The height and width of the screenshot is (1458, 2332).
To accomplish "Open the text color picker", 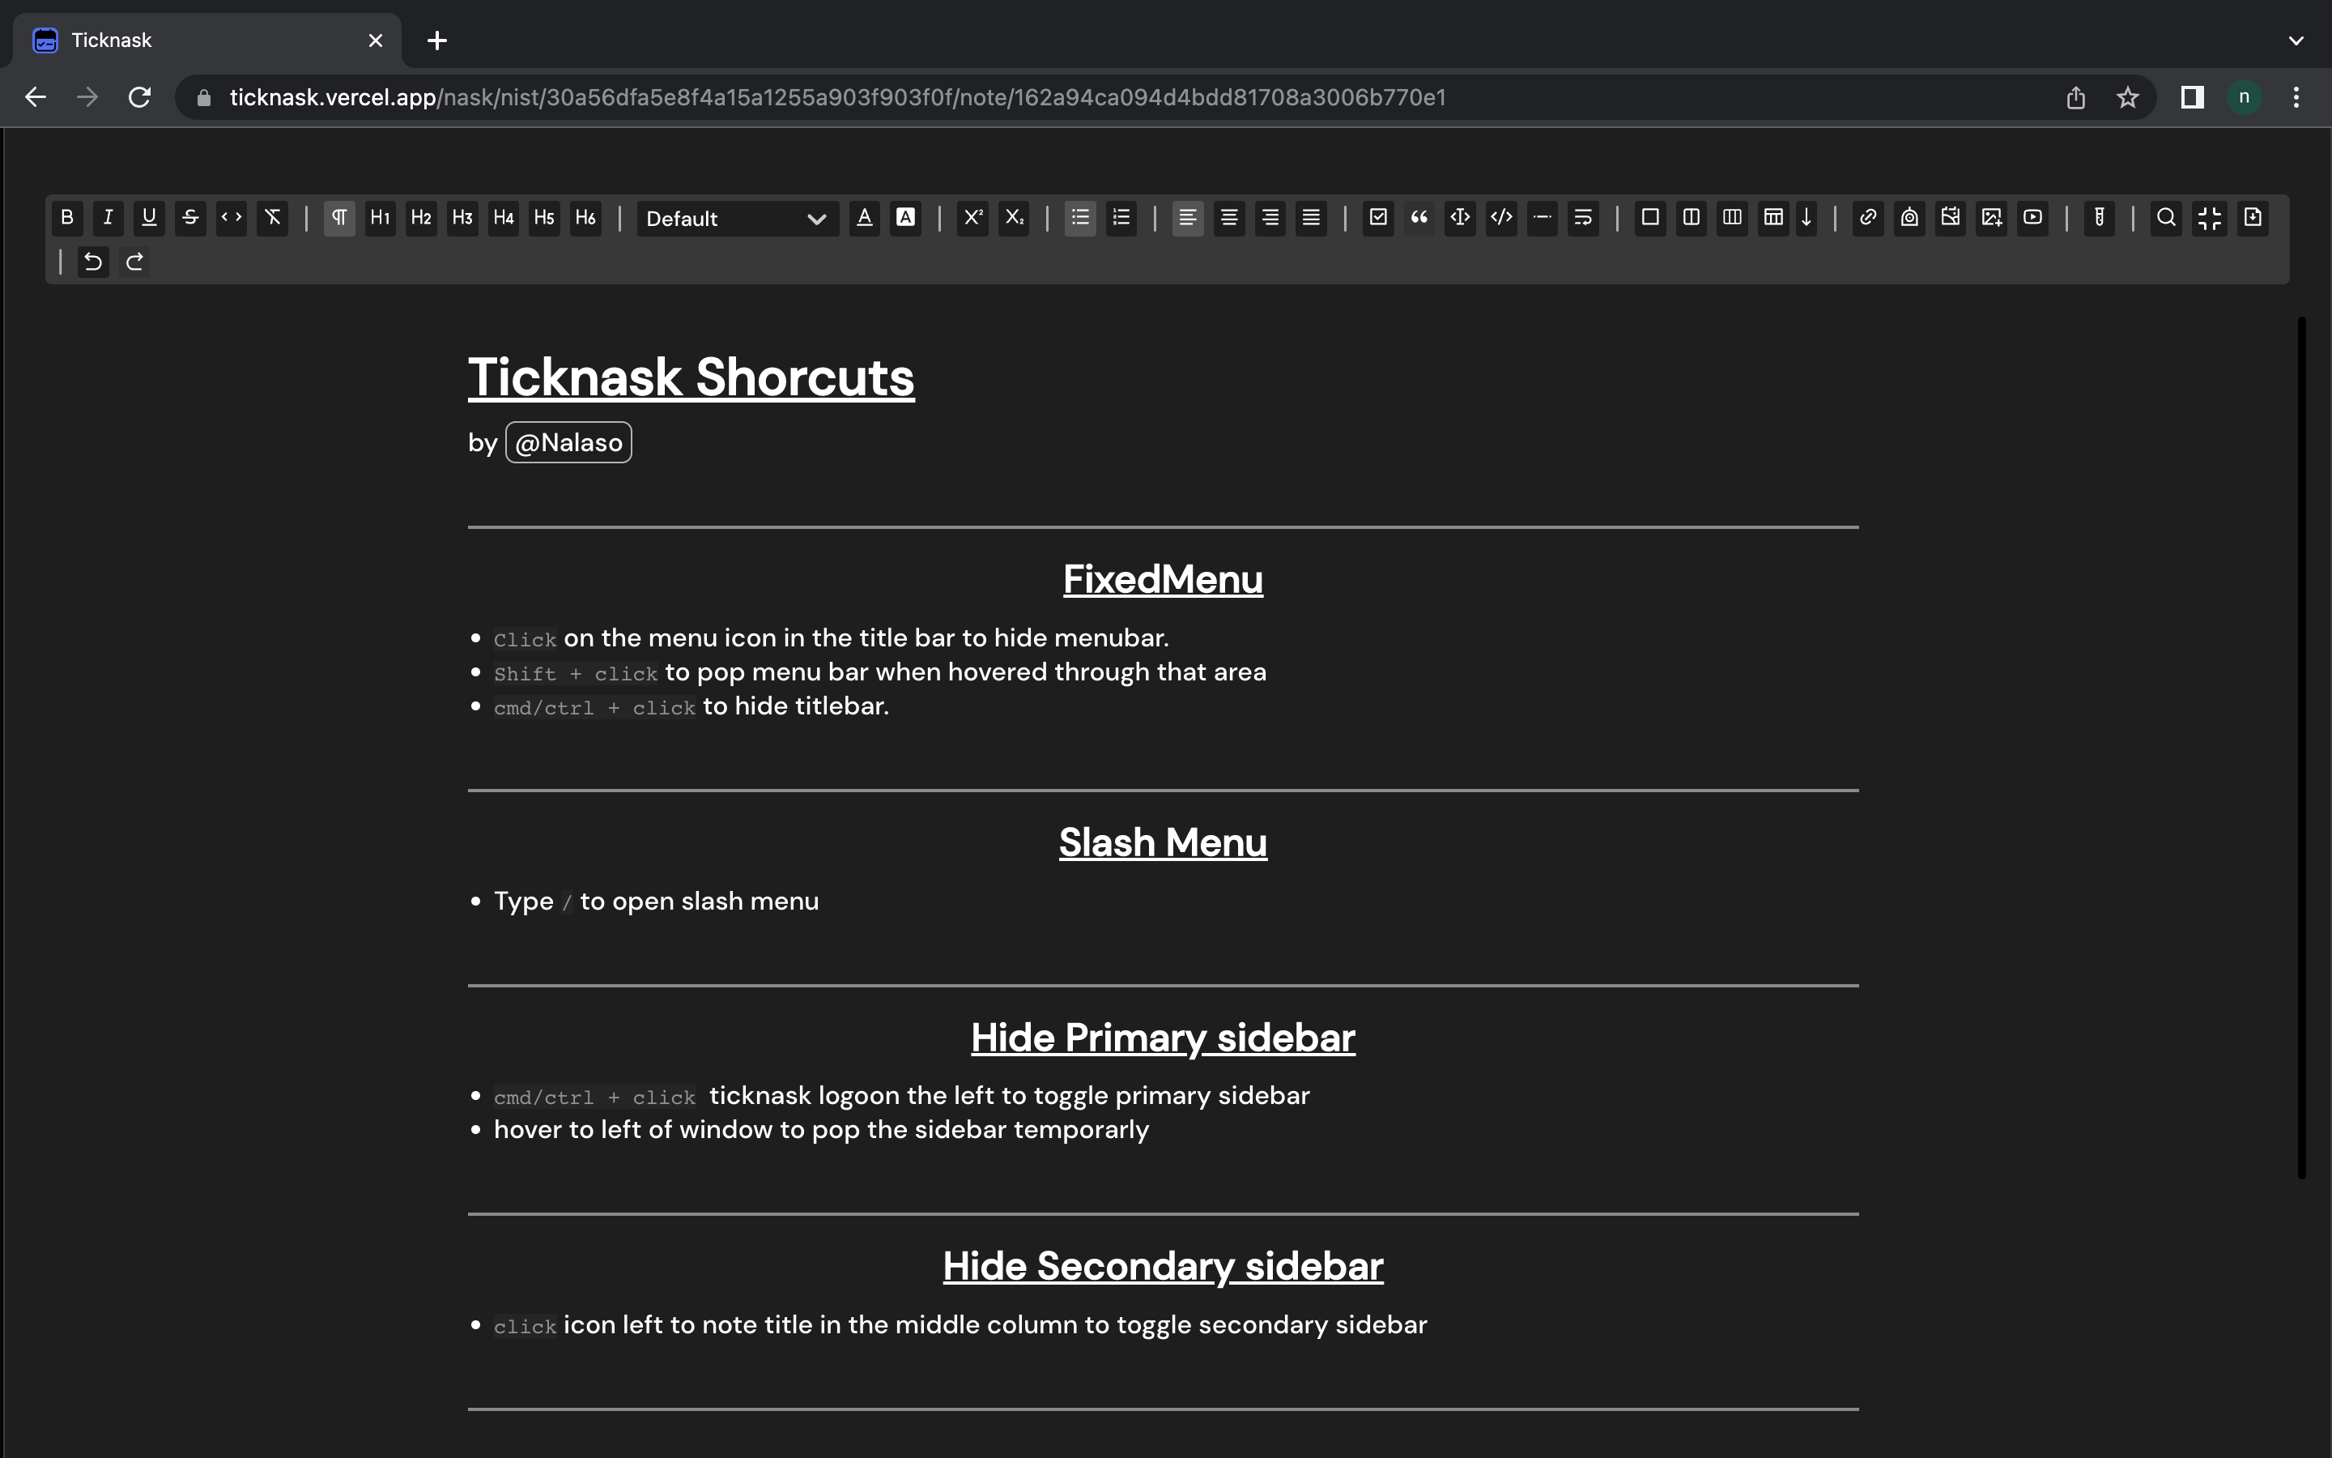I will (865, 217).
